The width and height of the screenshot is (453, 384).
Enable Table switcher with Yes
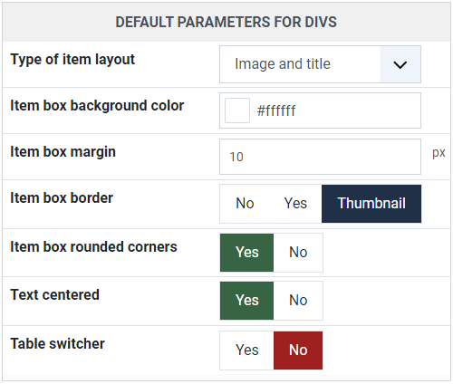(247, 350)
